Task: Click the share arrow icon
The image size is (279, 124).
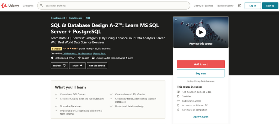Action: pos(81,65)
